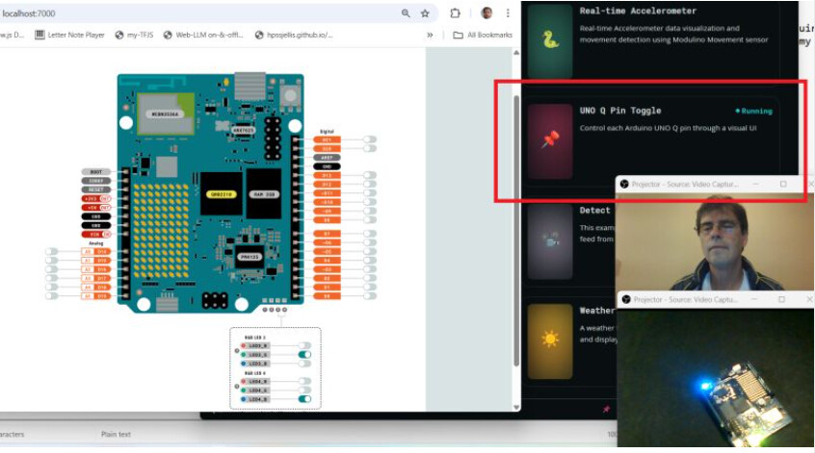Viewport: 815px width, 453px height.
Task: Click the Chrome profile avatar
Action: tap(486, 13)
